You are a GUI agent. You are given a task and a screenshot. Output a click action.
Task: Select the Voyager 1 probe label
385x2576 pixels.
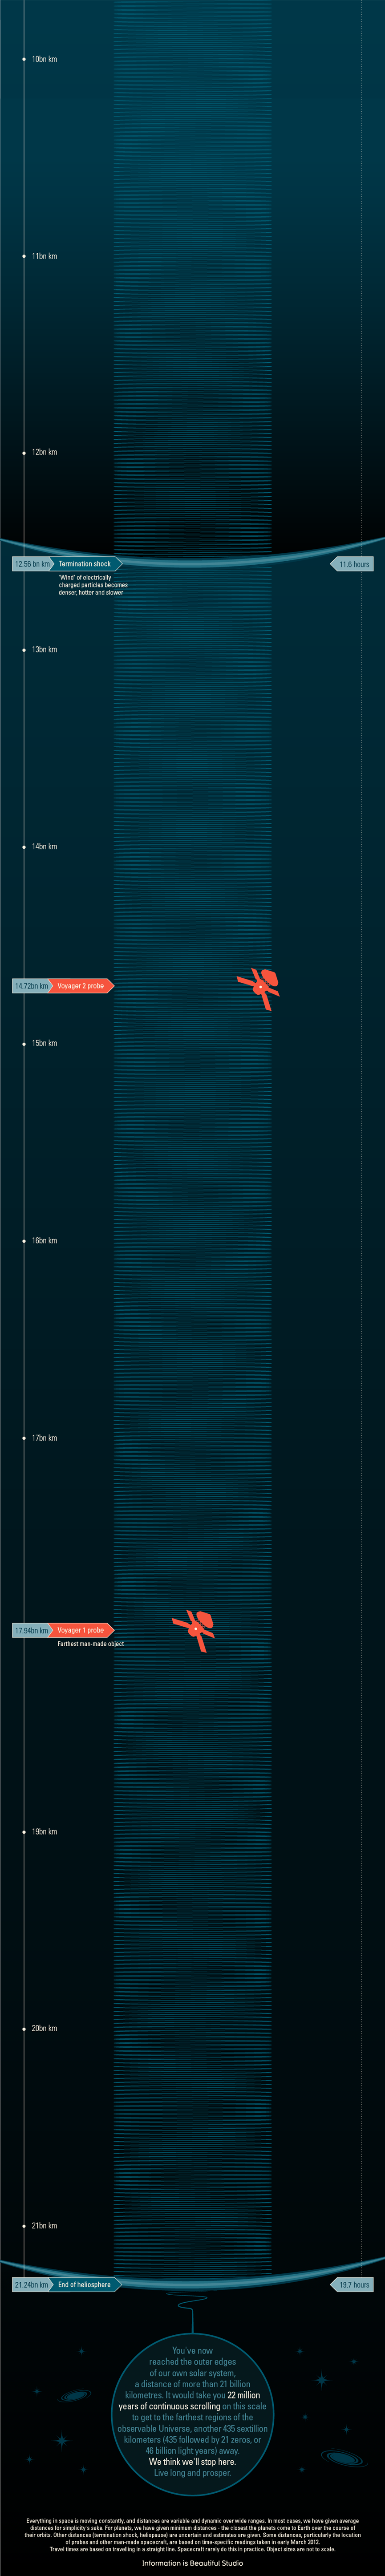click(x=81, y=1630)
